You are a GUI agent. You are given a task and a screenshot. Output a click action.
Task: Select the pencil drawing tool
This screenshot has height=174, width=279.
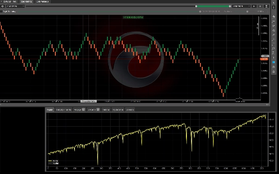(274, 35)
